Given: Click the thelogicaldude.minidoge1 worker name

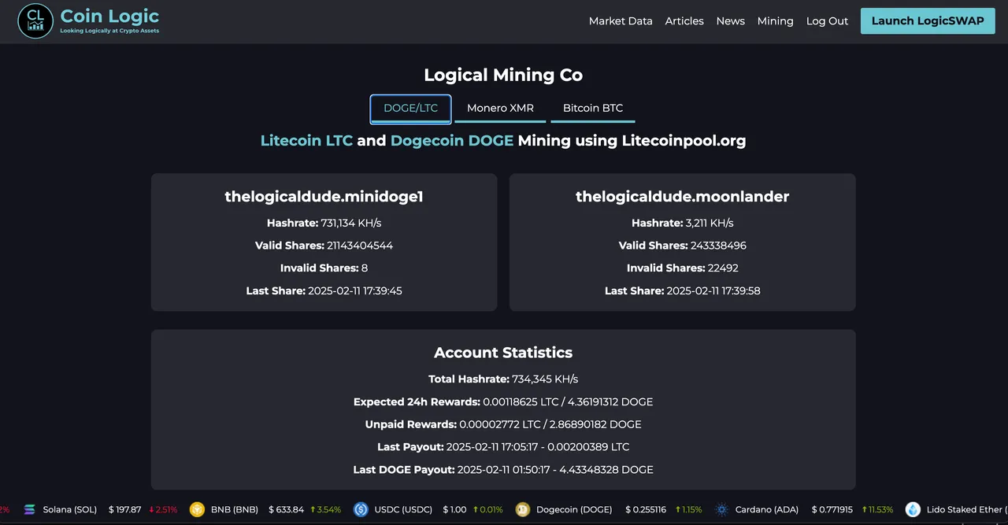Looking at the screenshot, I should pyautogui.click(x=324, y=197).
